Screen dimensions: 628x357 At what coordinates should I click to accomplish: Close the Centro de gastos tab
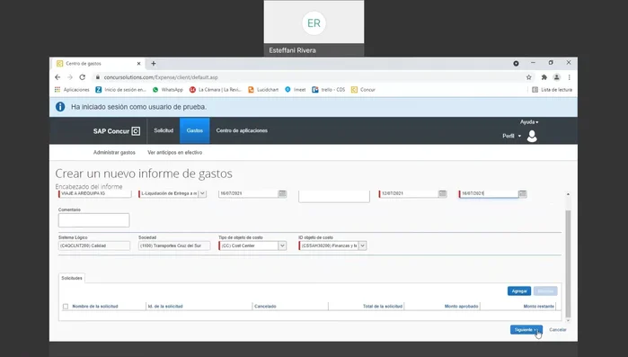pyautogui.click(x=139, y=63)
